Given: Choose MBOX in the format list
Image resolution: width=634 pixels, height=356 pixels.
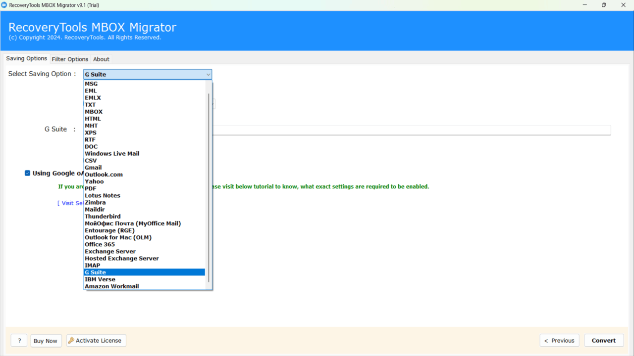Looking at the screenshot, I should coord(144,112).
